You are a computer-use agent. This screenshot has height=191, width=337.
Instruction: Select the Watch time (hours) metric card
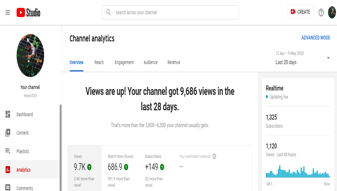pyautogui.click(x=120, y=168)
